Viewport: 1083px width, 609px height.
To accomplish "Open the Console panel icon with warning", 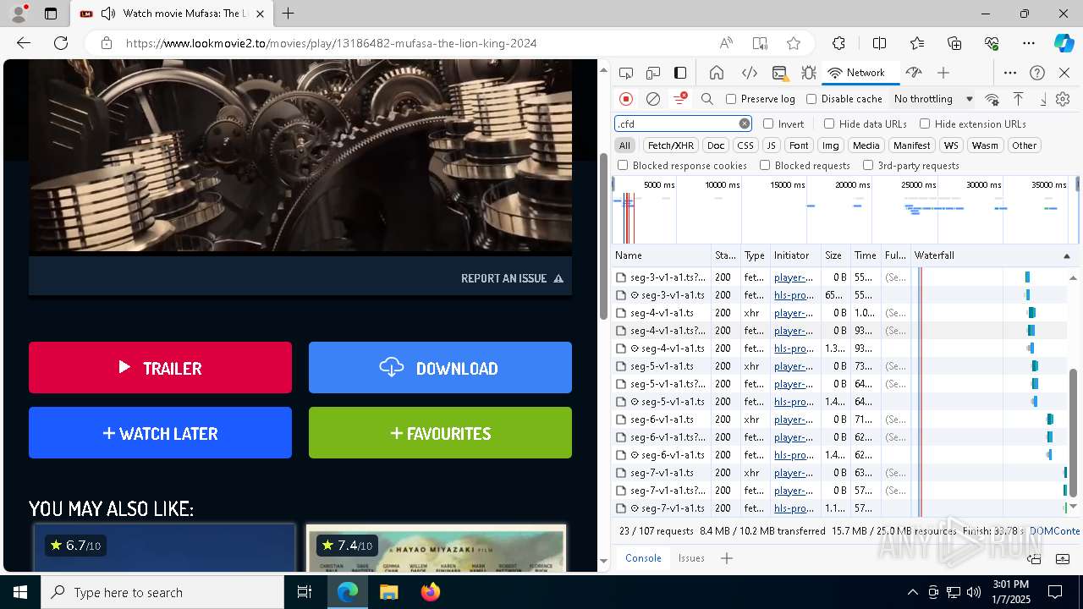I will [x=779, y=73].
